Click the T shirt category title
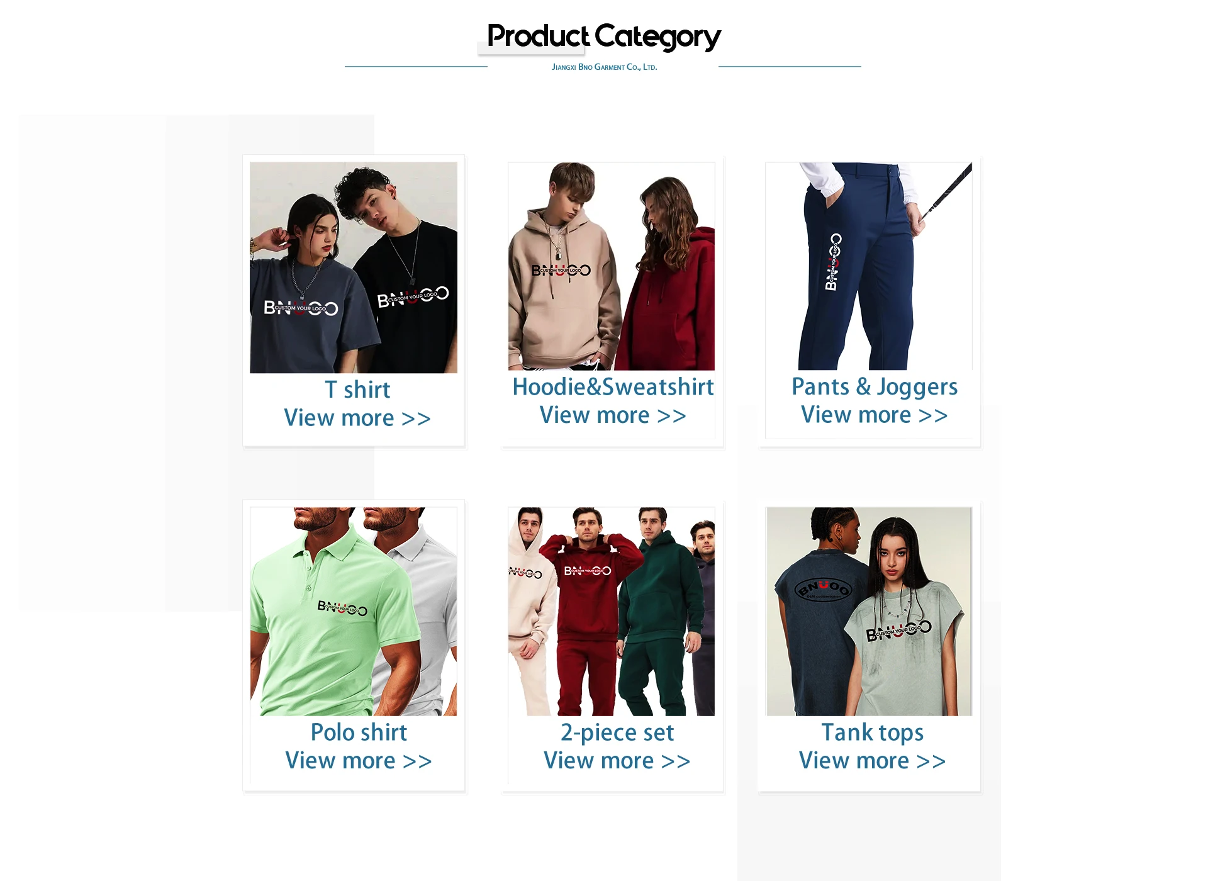This screenshot has width=1208, height=881. pyautogui.click(x=357, y=390)
